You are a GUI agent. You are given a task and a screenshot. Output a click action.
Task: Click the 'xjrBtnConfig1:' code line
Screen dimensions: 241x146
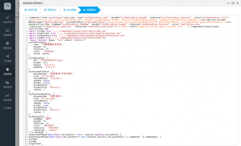(39, 116)
